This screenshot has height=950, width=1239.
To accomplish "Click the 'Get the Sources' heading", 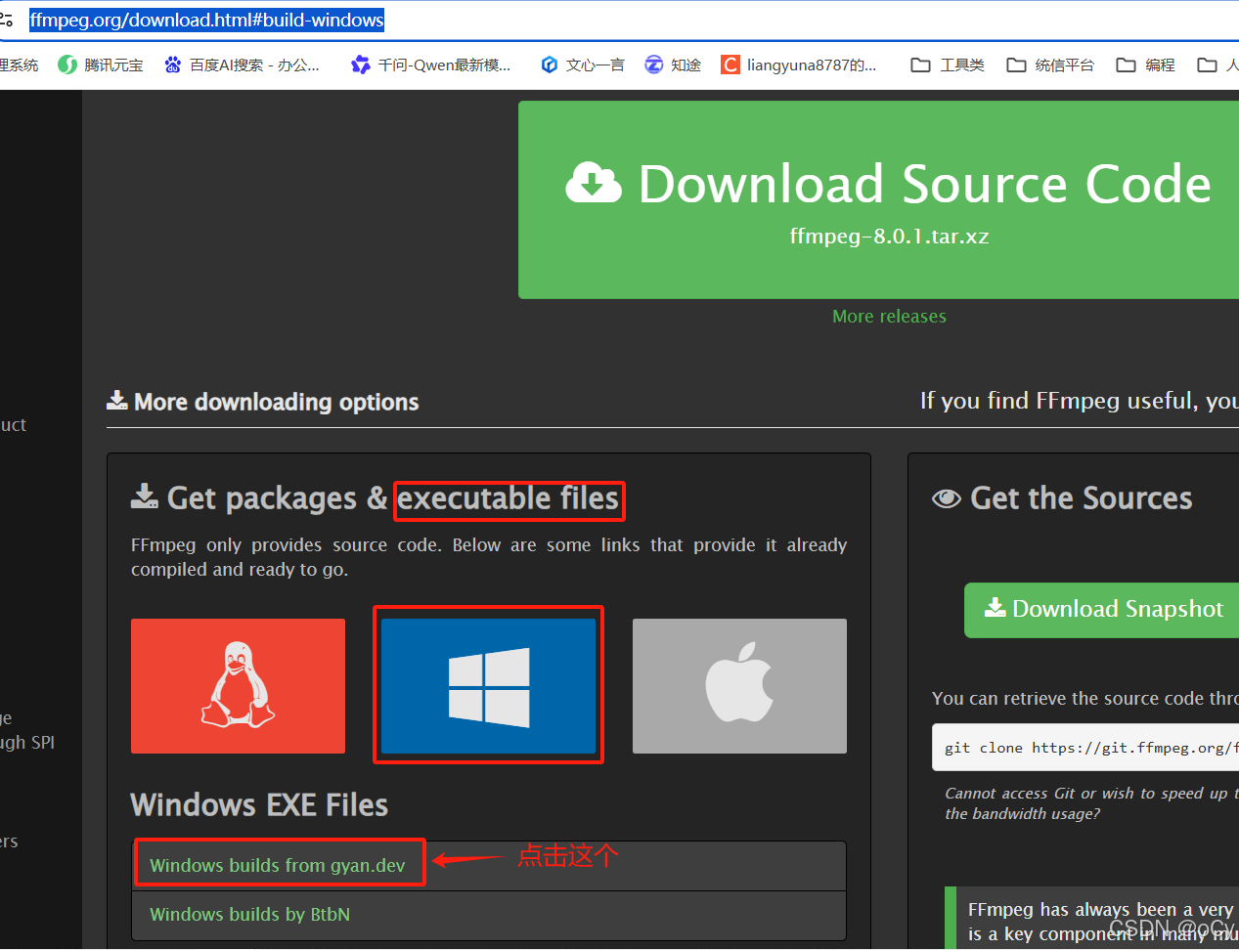I will pos(1062,498).
